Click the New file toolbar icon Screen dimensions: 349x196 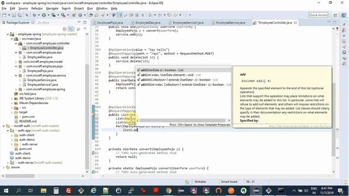pos(4,15)
